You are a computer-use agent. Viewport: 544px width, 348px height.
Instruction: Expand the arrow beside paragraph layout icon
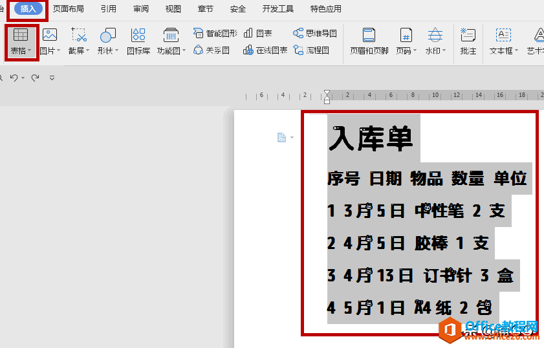tap(292, 138)
